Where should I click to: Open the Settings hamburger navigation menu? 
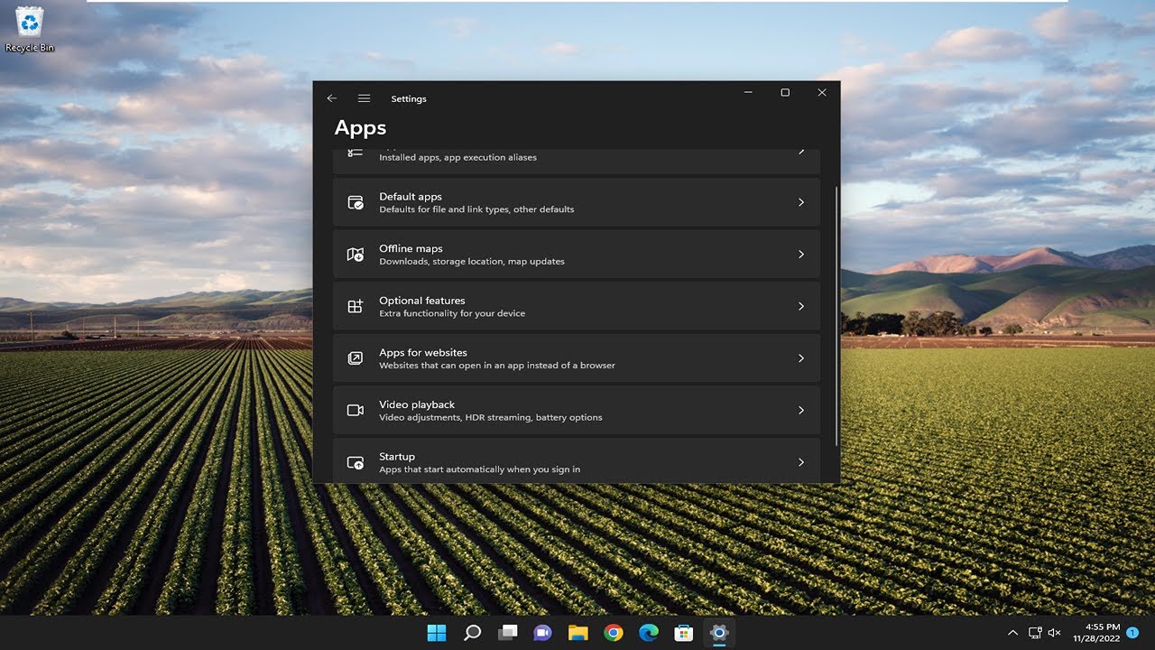(x=364, y=98)
